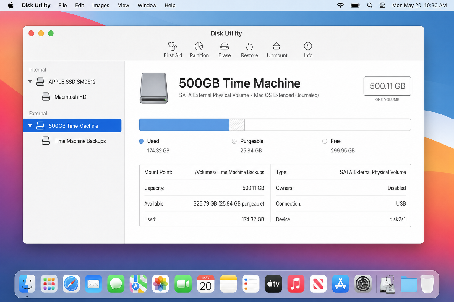Open Photos from the Dock
This screenshot has width=454, height=302.
coord(160,284)
